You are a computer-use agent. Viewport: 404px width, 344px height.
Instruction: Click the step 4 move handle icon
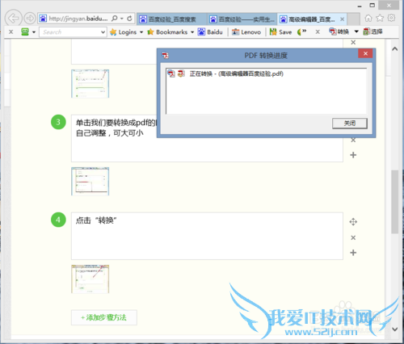tap(353, 222)
